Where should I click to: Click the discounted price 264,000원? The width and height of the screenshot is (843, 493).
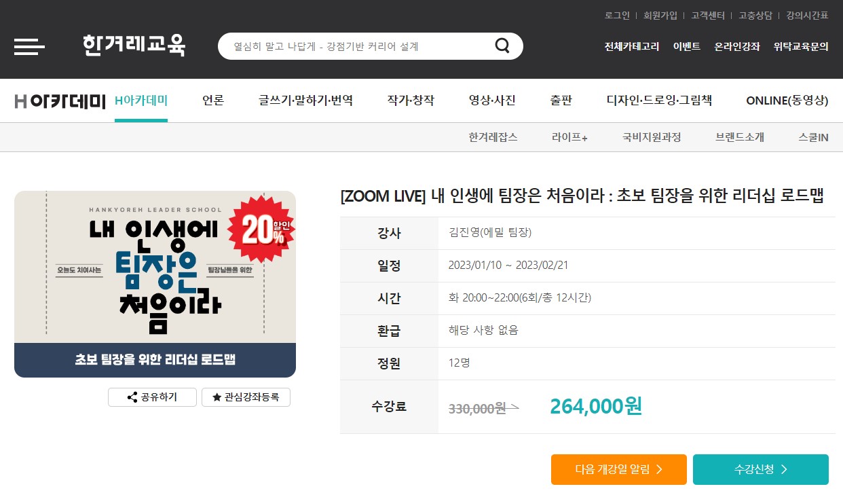tap(596, 406)
